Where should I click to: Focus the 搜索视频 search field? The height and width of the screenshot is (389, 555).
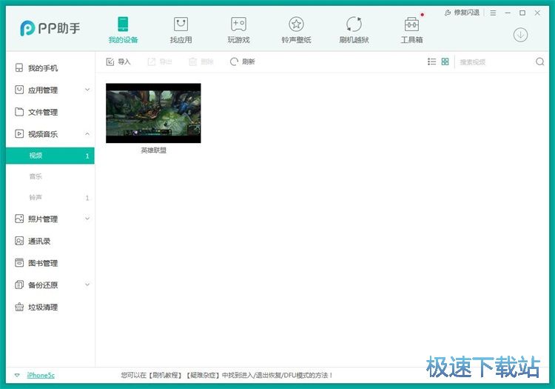point(496,62)
